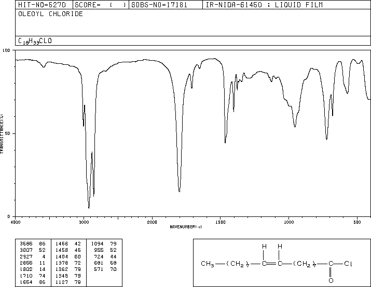This screenshot has height=287, width=371.
Task: Click the carbonyl carbon bonded to Cl
Action: [x=331, y=263]
